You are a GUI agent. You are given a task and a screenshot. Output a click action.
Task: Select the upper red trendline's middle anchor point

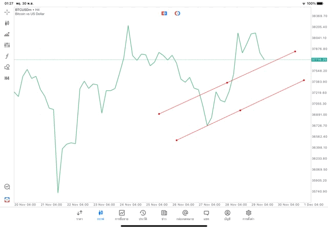click(x=227, y=82)
